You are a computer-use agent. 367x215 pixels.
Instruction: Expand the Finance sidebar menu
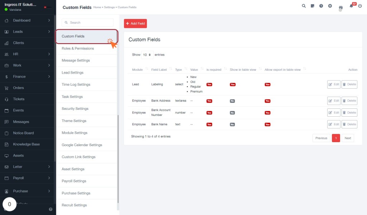point(27,77)
